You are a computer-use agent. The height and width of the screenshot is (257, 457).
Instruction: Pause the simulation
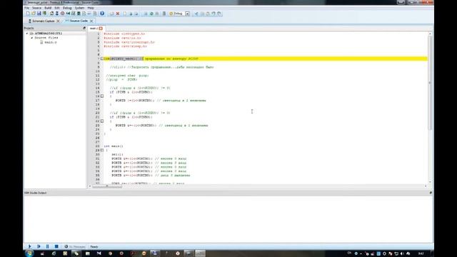pos(48,246)
